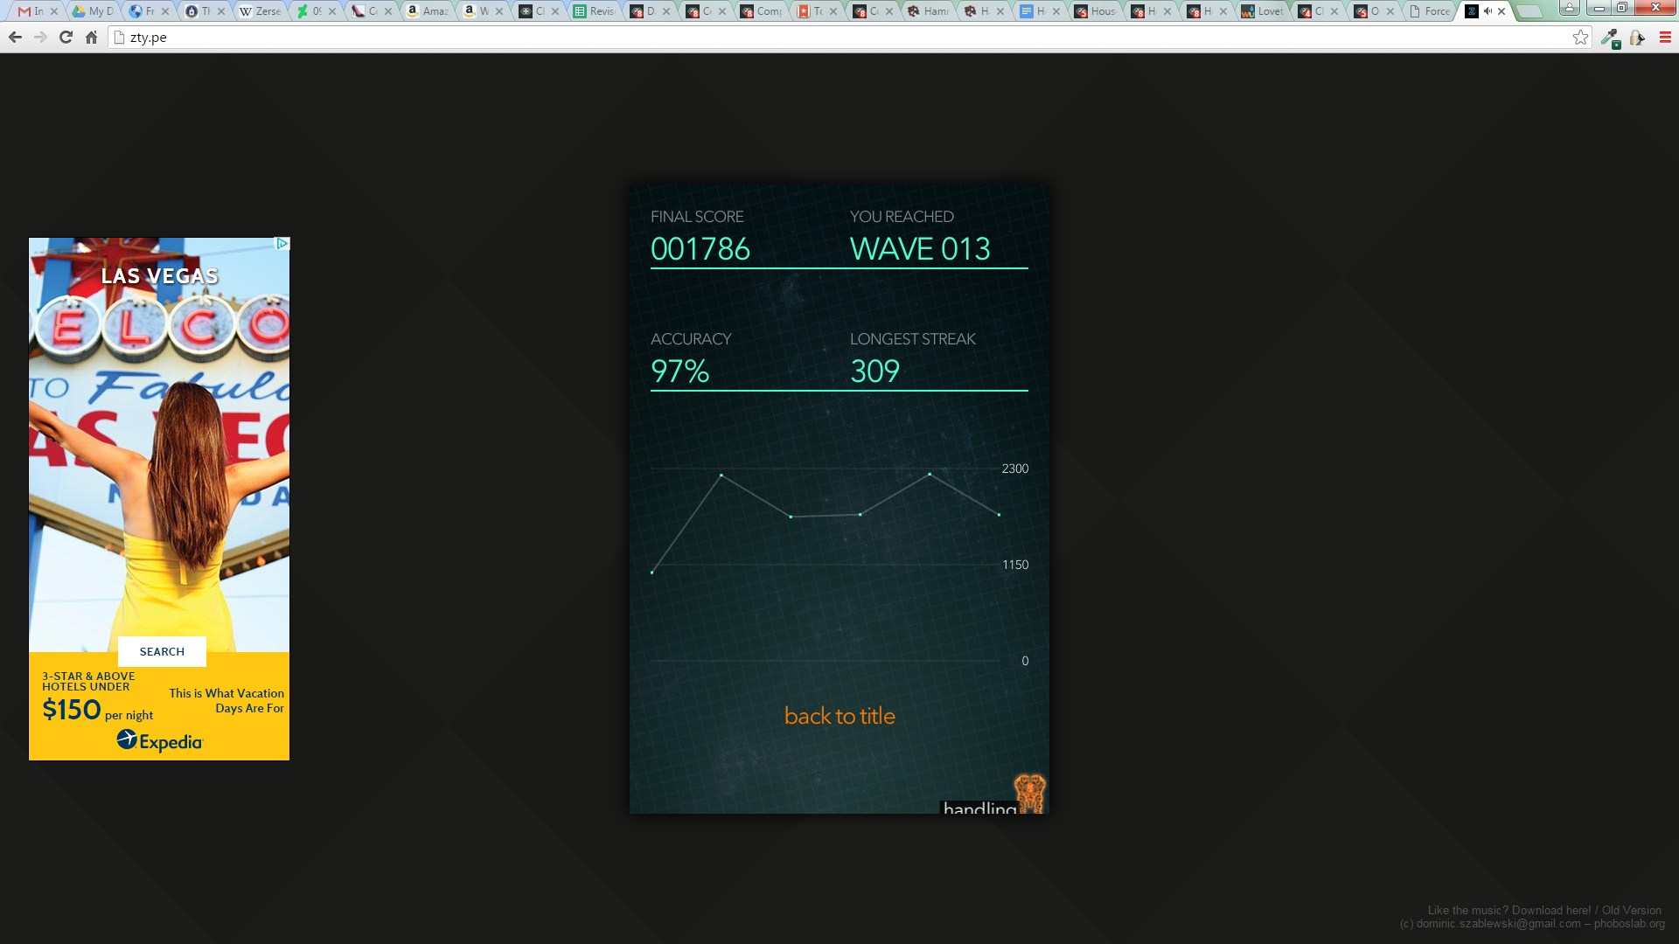
Task: Open the 'Old Version' link
Action: click(1631, 910)
